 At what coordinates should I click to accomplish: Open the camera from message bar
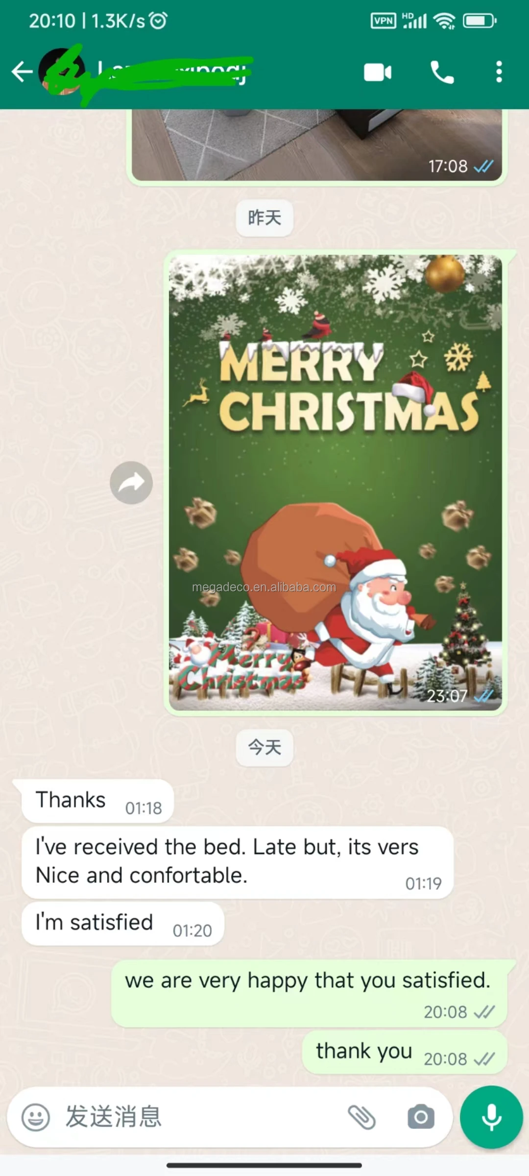point(421,1117)
